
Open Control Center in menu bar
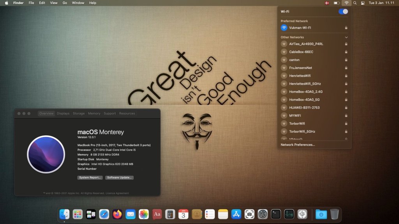tap(363, 3)
